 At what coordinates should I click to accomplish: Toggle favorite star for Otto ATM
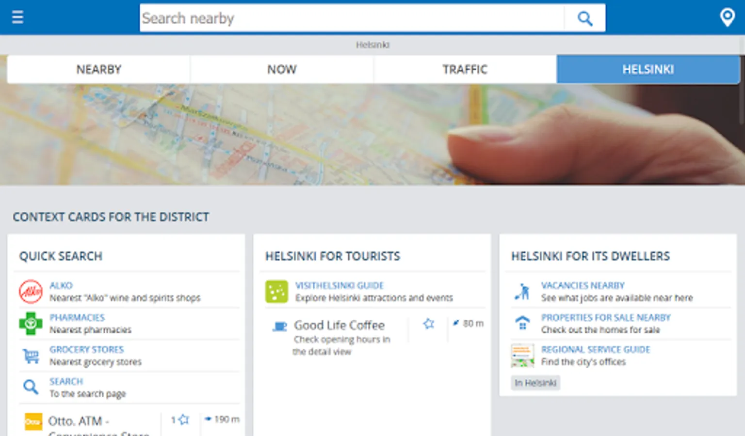183,420
